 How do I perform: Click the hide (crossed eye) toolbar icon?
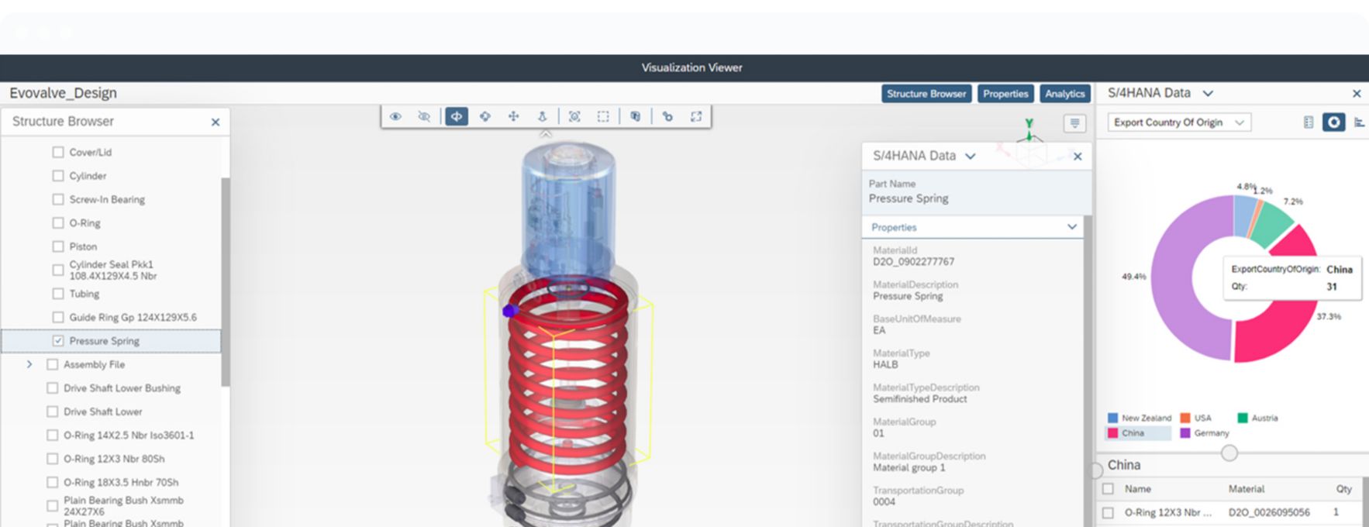(424, 116)
